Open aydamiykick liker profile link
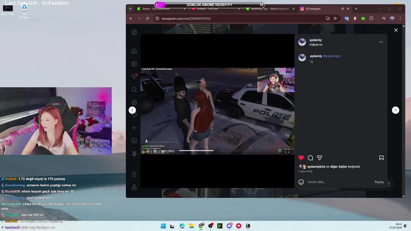This screenshot has height=231, width=411. (x=316, y=167)
